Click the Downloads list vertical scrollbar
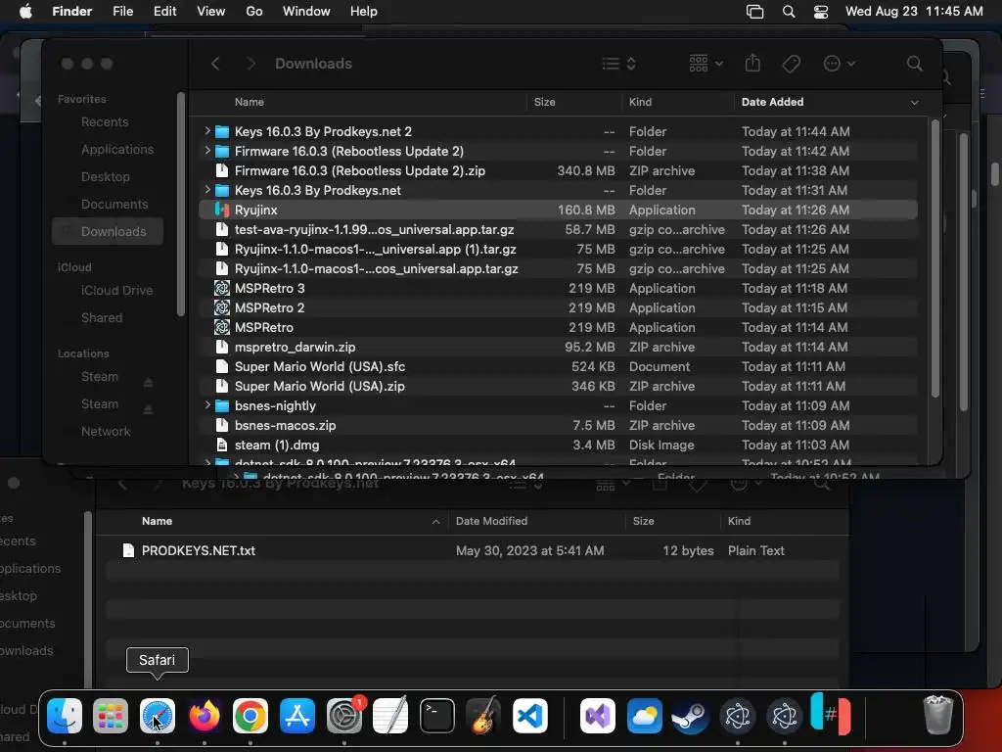This screenshot has height=752, width=1002. point(934,258)
